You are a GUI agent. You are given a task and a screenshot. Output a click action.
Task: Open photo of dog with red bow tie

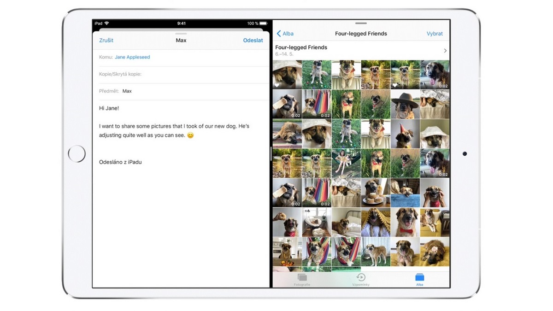pyautogui.click(x=405, y=222)
